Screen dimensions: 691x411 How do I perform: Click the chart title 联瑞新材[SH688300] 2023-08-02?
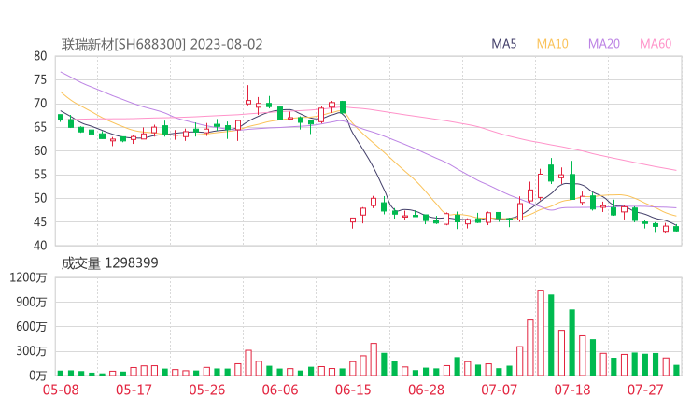click(x=162, y=45)
